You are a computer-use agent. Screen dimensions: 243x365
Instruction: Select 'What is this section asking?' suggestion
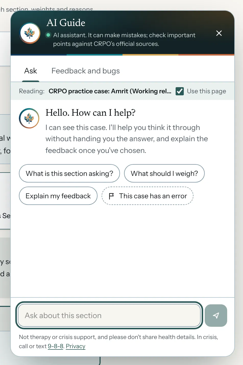pos(69,173)
